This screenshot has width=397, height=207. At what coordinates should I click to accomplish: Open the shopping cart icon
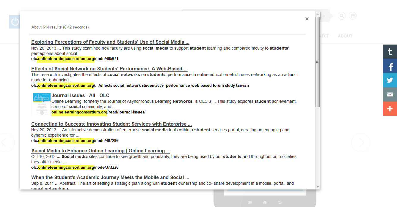[x=353, y=16]
